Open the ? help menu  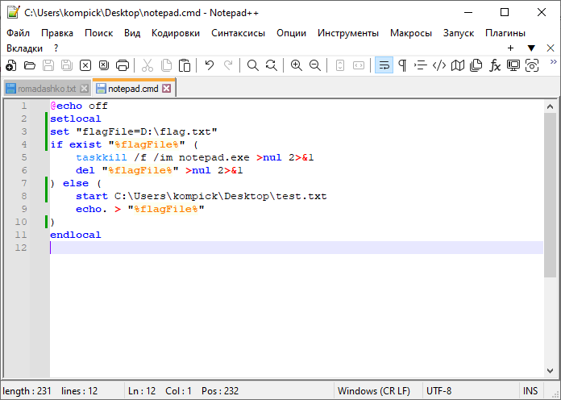56,48
